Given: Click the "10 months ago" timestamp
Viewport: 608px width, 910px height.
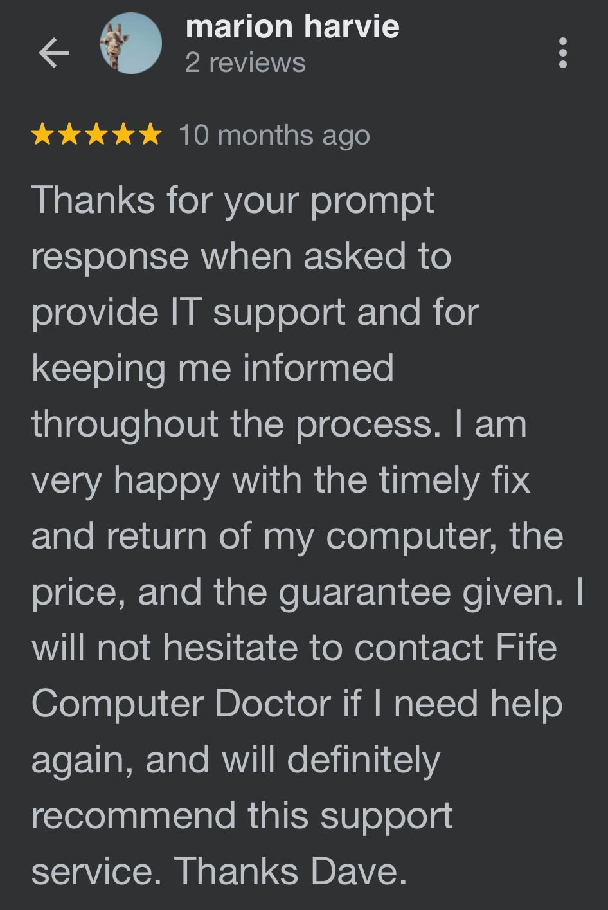Looking at the screenshot, I should click(x=274, y=136).
